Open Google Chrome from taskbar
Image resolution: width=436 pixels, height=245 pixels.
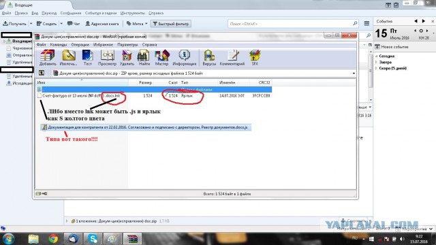(x=53, y=239)
